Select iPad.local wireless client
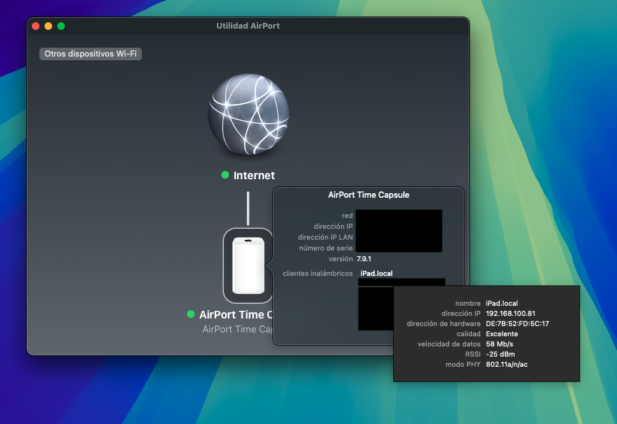This screenshot has height=424, width=617. (x=377, y=273)
